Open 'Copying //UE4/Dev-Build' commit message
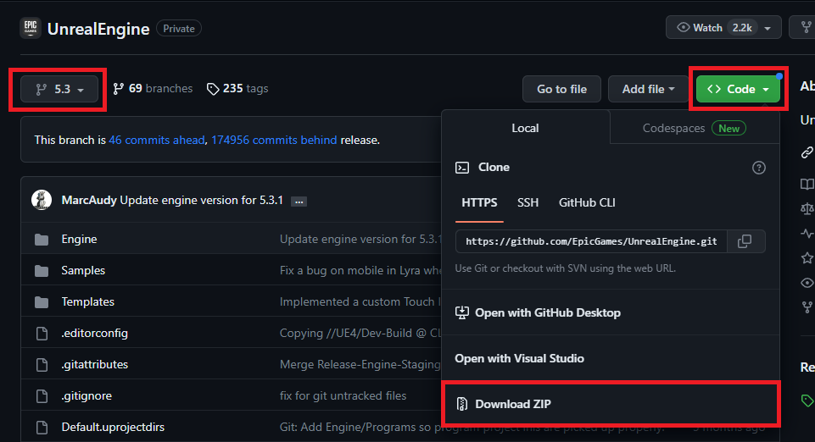Viewport: 815px width, 442px height. (360, 333)
